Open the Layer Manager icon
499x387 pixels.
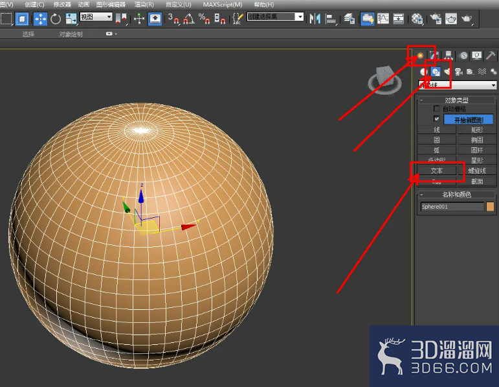coord(349,19)
